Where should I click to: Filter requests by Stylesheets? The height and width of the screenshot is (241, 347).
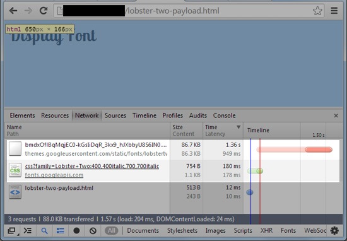pyautogui.click(x=182, y=231)
